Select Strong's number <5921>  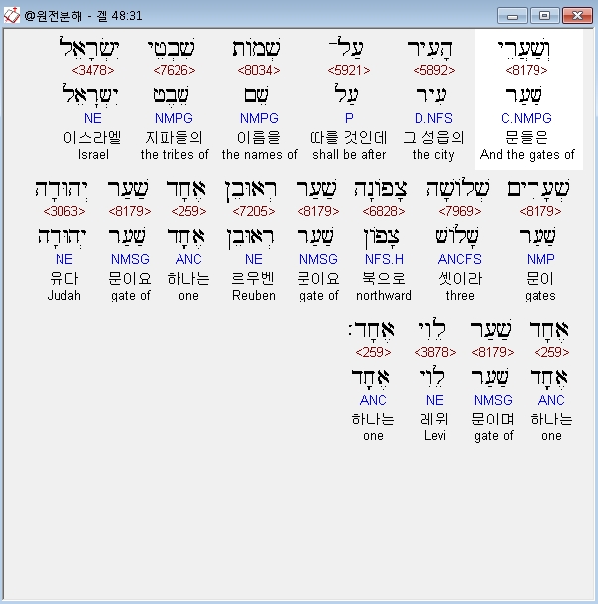(349, 70)
